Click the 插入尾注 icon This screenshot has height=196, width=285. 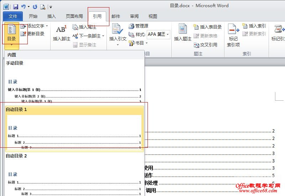(x=75, y=27)
